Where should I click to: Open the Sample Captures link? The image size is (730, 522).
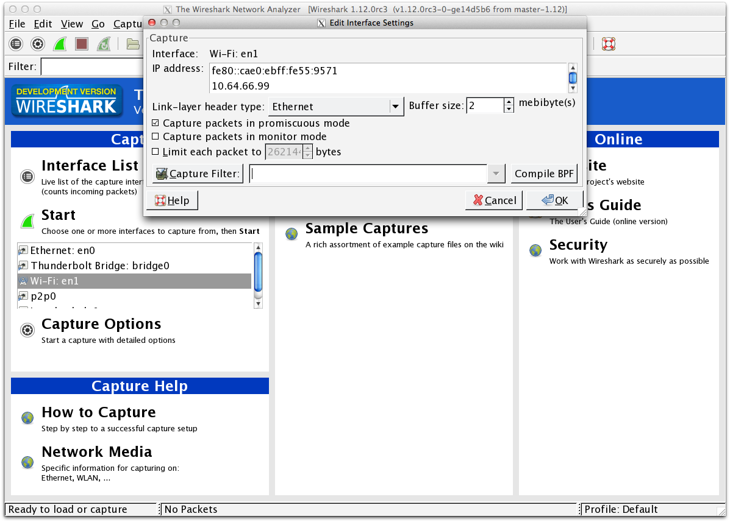point(367,228)
